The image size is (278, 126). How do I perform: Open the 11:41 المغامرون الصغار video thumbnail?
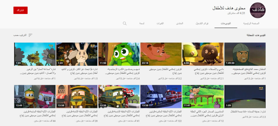[x=203, y=96]
